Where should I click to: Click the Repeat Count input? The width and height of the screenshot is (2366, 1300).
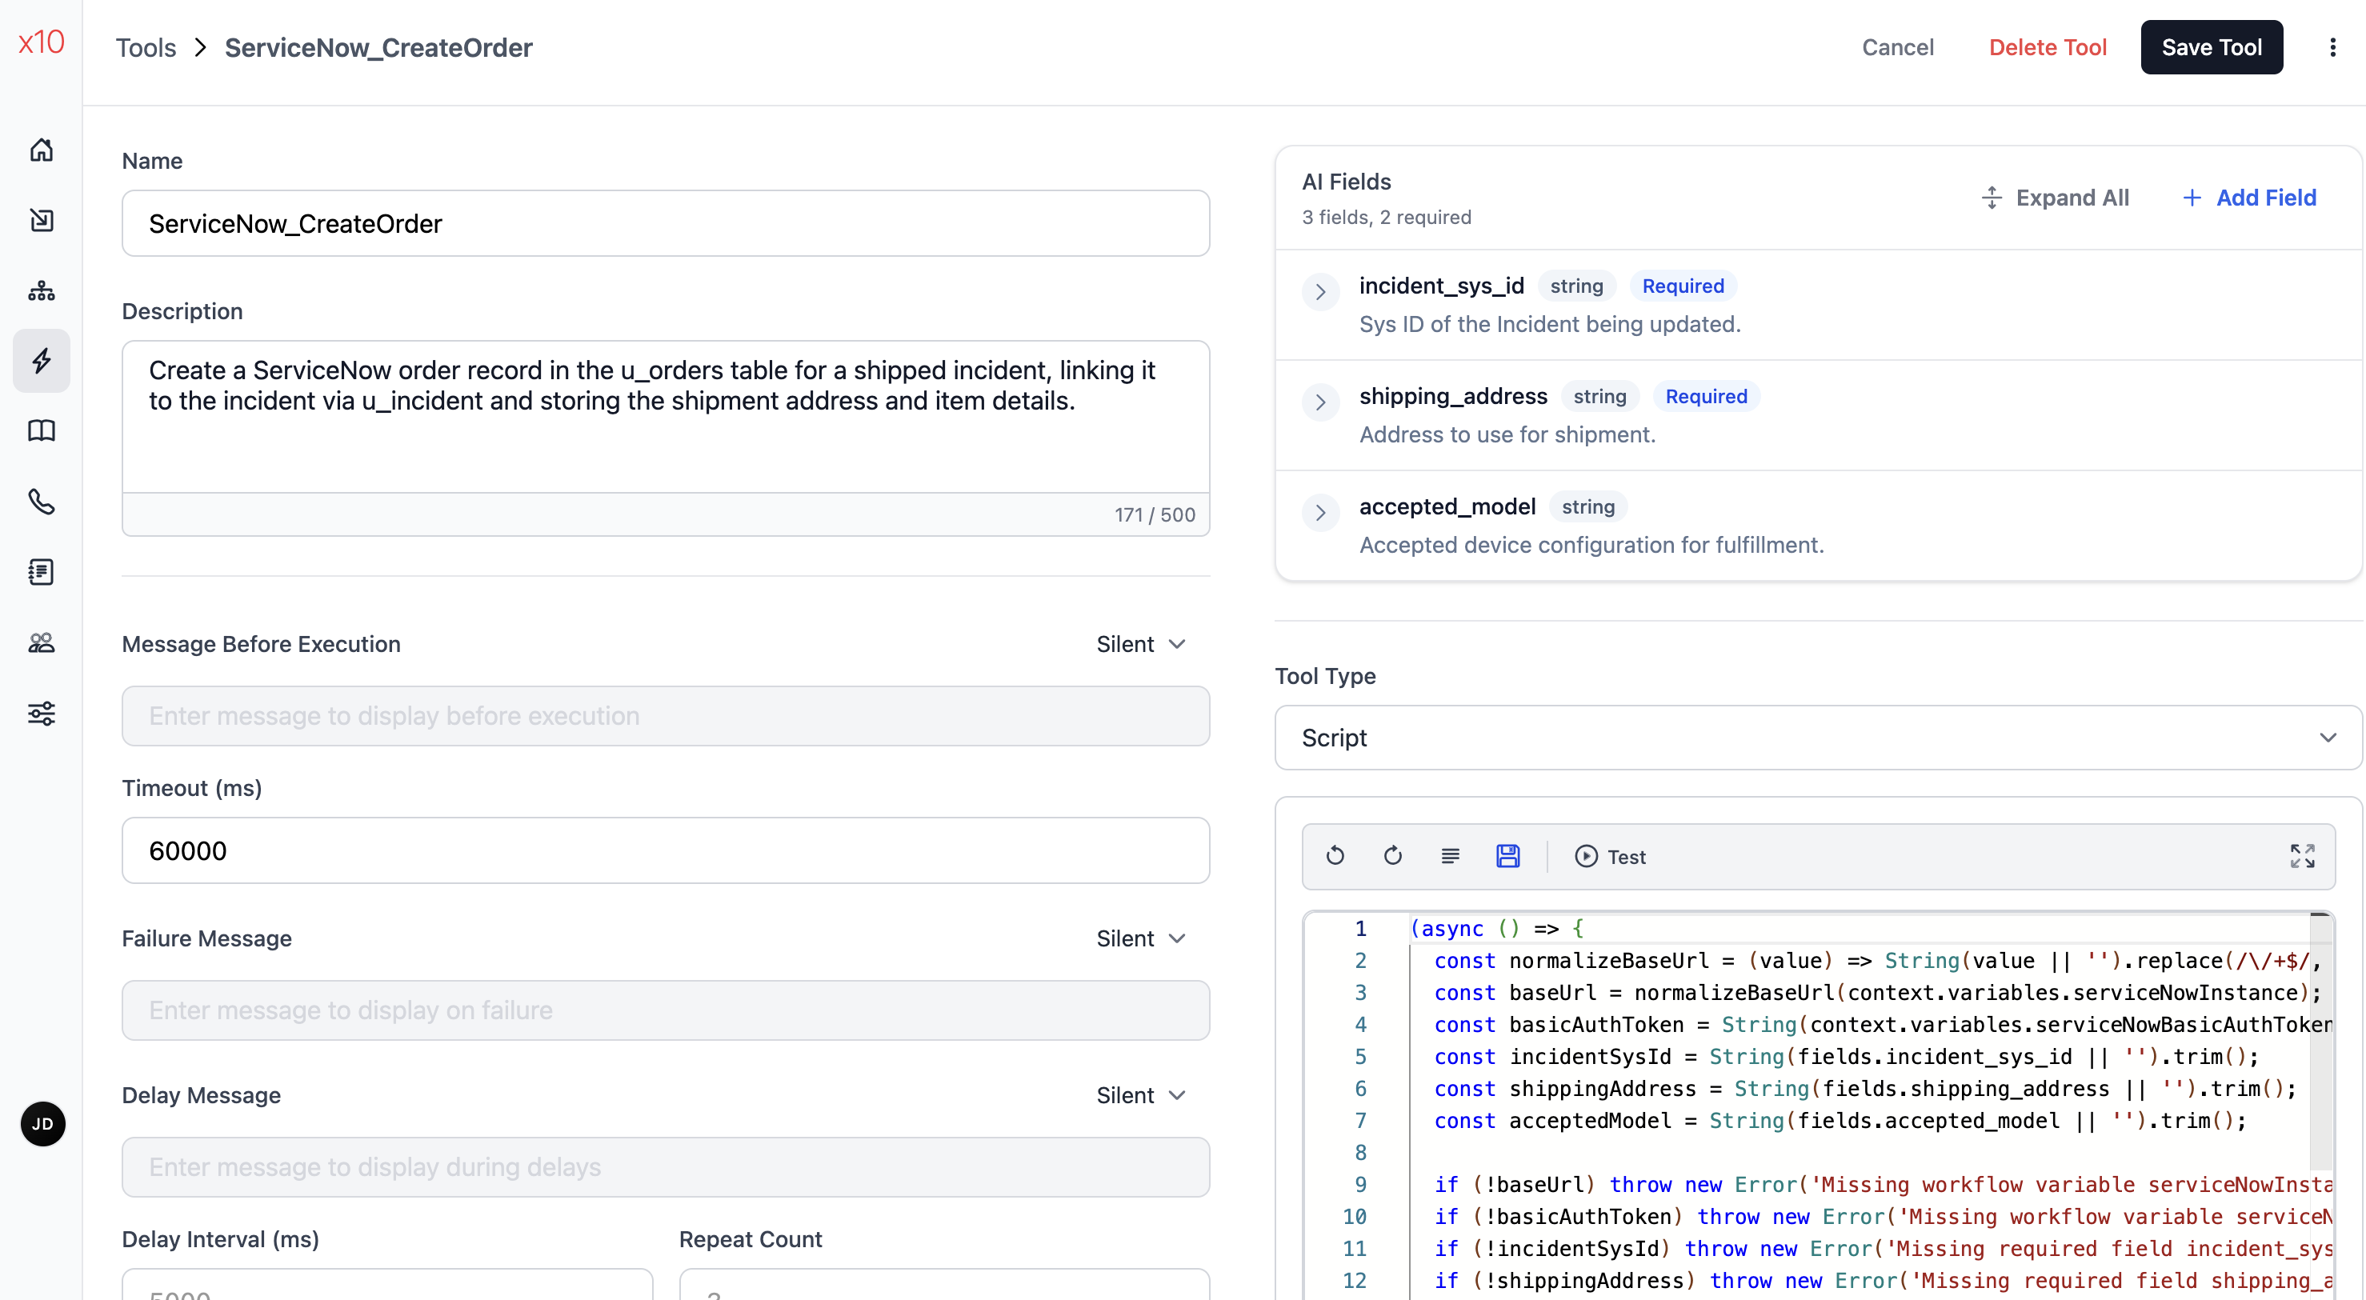tap(944, 1286)
